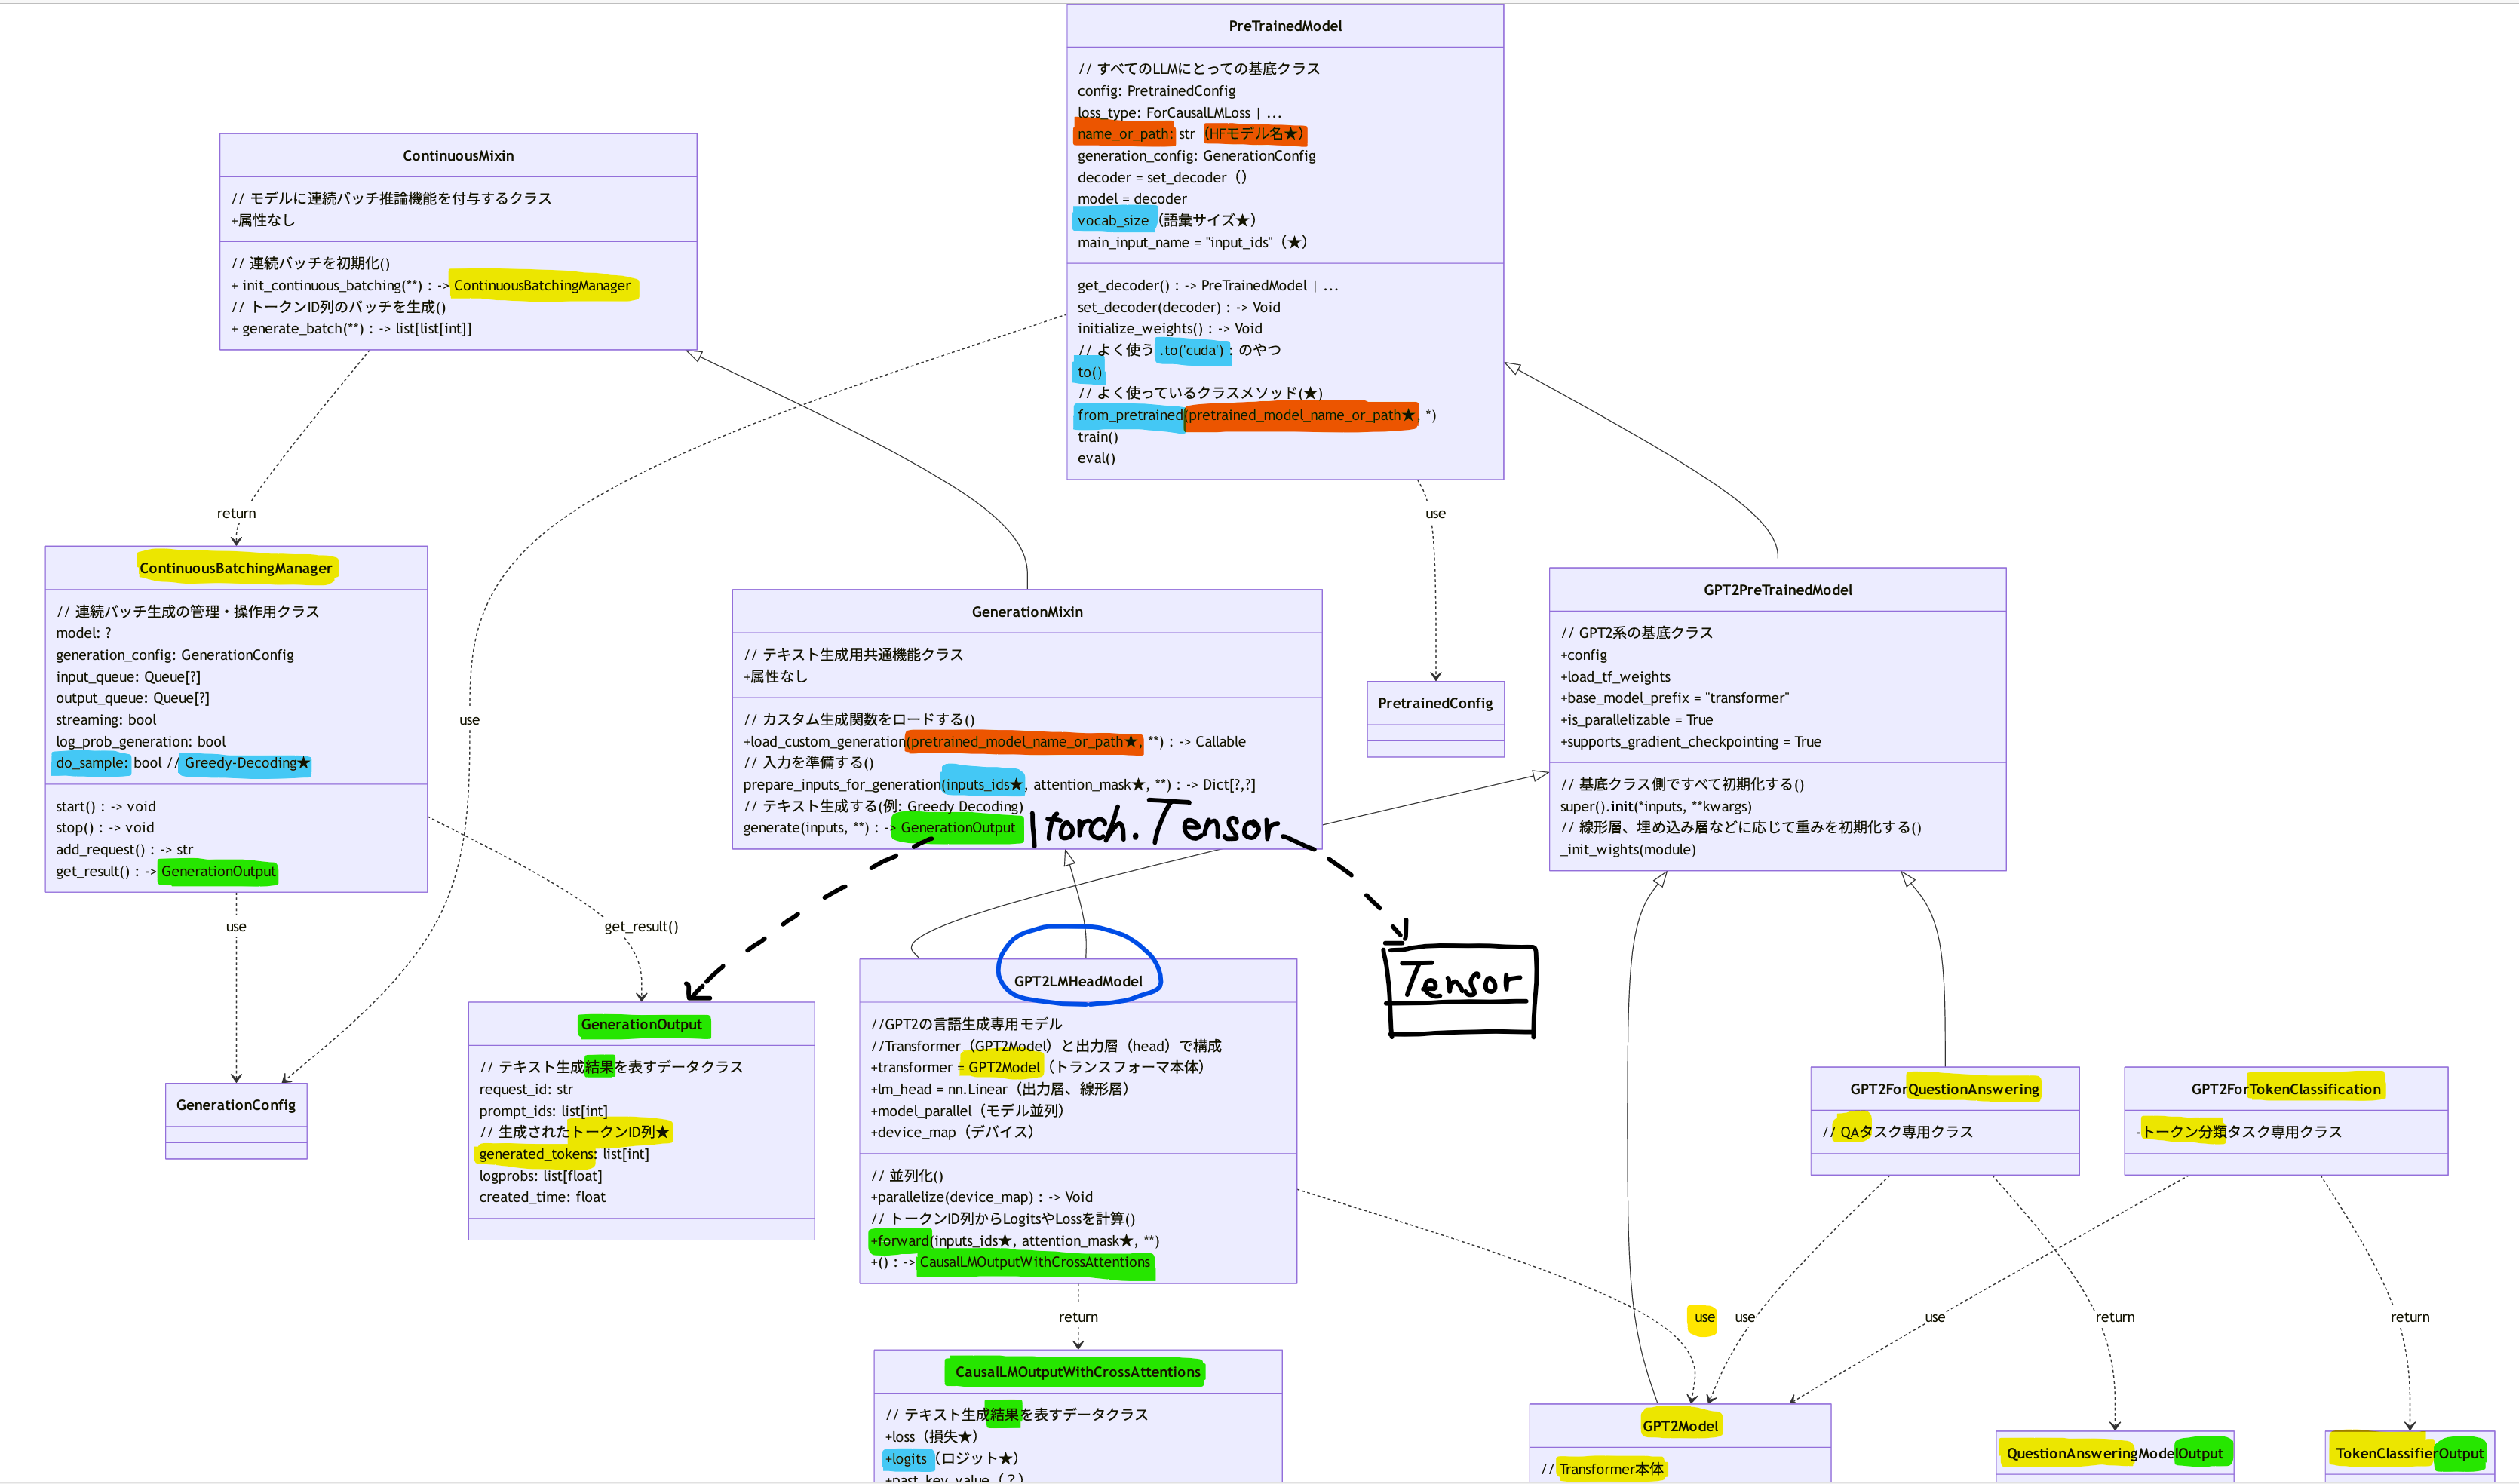
Task: Select the handwritten torch.Tensor annotation
Action: [1160, 826]
